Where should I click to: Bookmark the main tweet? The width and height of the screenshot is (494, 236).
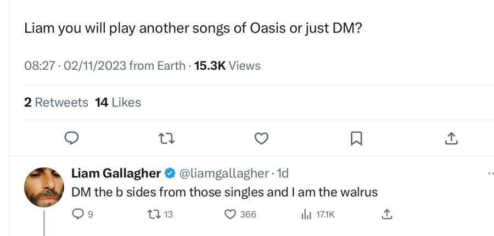click(x=356, y=139)
